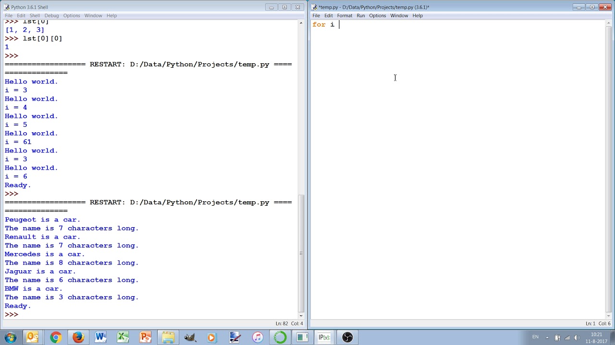
Task: Open the Help menu in Python Shell
Action: 111,15
